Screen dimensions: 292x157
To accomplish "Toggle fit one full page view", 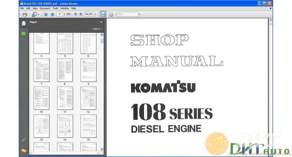I will pos(111,14).
